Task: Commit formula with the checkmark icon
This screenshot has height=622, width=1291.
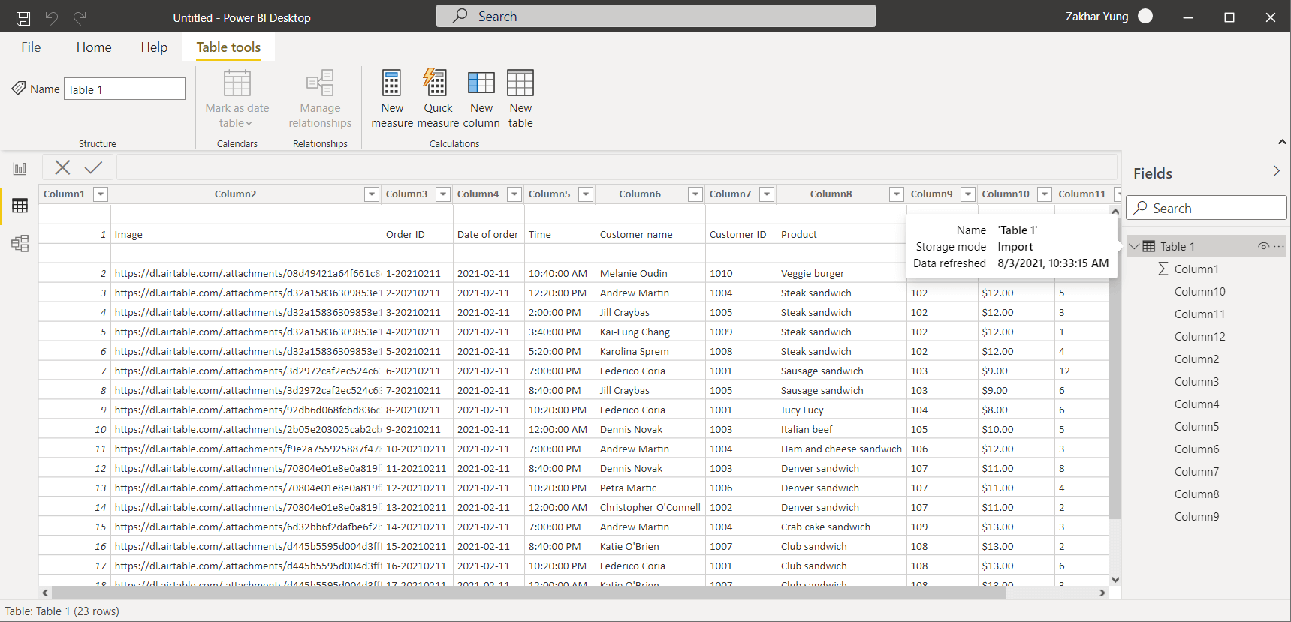Action: (x=93, y=167)
